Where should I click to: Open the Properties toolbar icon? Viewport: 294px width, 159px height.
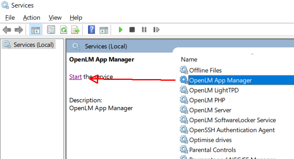51,30
